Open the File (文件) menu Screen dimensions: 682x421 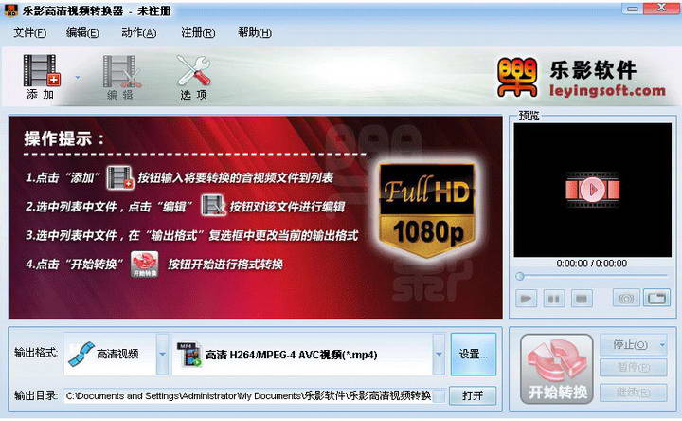(29, 33)
